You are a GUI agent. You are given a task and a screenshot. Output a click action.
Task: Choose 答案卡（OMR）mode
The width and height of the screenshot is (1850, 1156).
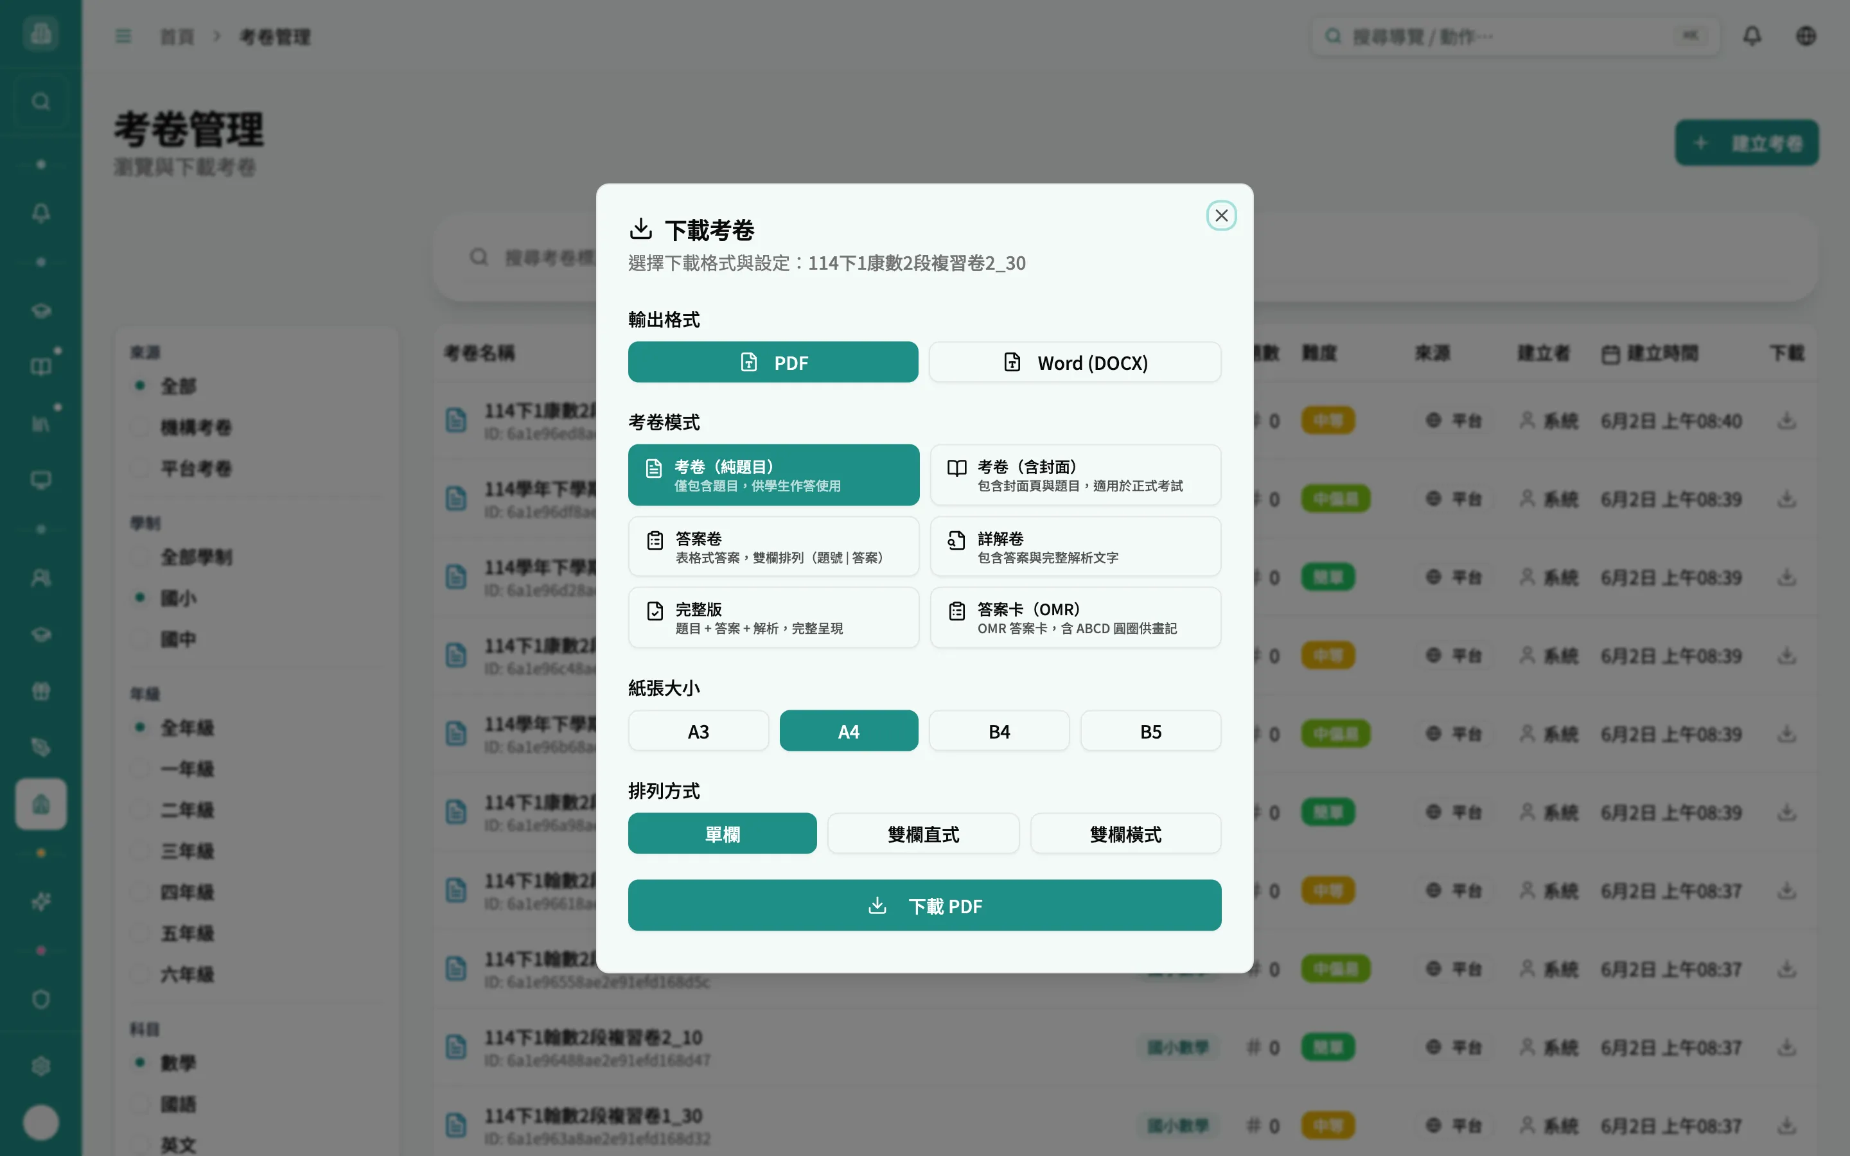point(1075,618)
